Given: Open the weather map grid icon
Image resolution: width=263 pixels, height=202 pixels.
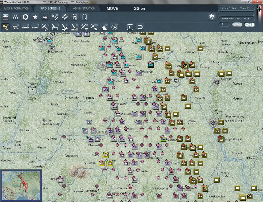Looking at the screenshot, I should coord(45,17).
